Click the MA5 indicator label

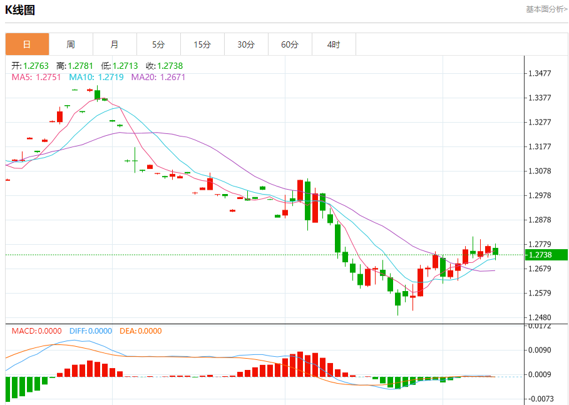[x=36, y=77]
